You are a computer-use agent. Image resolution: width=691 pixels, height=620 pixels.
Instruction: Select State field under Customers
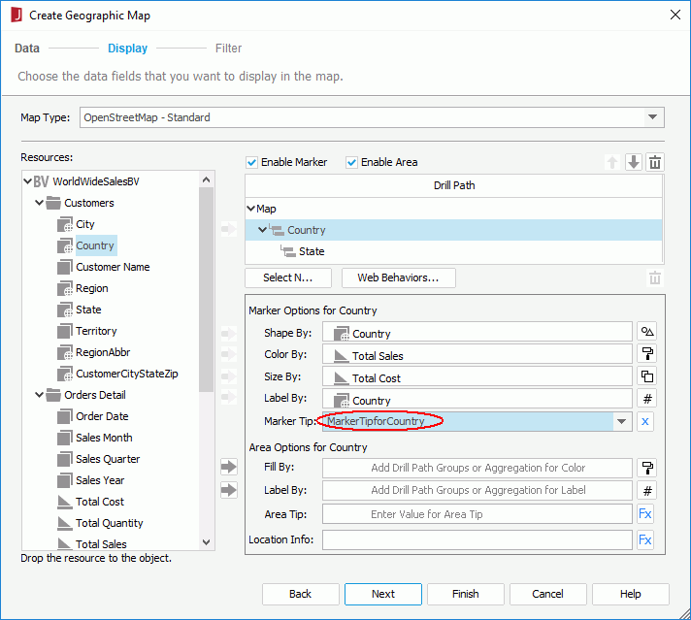point(88,310)
